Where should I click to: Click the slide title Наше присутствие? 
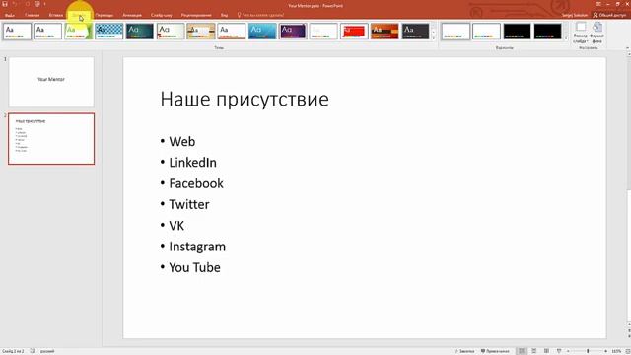point(245,99)
